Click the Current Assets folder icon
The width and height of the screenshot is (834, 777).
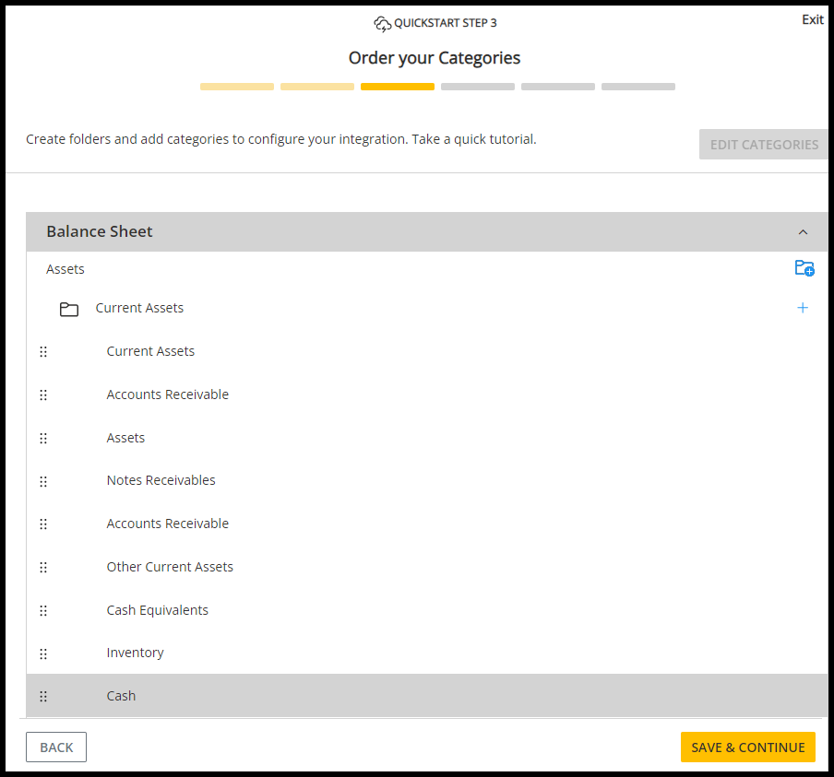point(69,309)
